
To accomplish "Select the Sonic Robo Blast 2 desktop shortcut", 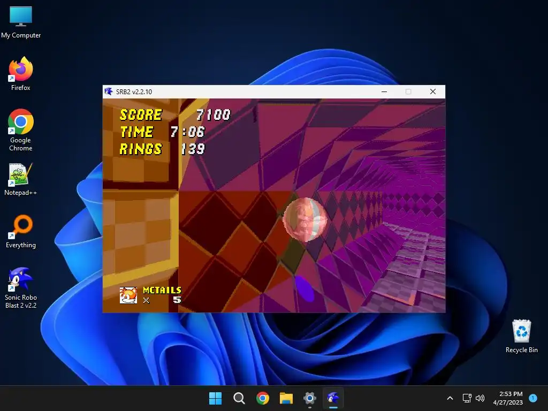I will [x=21, y=288].
